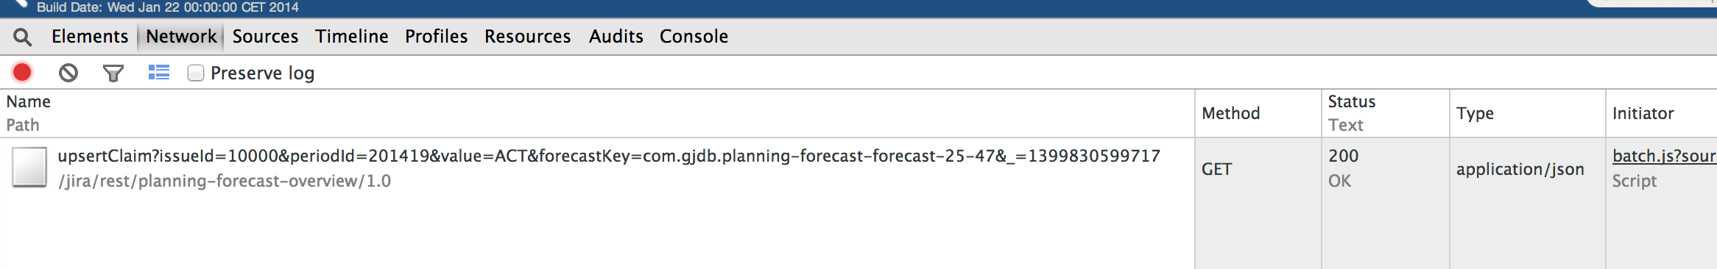
Task: Switch to the Audits tab
Action: click(x=616, y=36)
